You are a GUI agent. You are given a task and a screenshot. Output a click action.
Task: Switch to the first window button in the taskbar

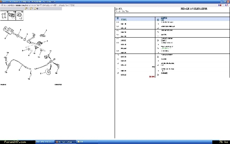click(45, 142)
